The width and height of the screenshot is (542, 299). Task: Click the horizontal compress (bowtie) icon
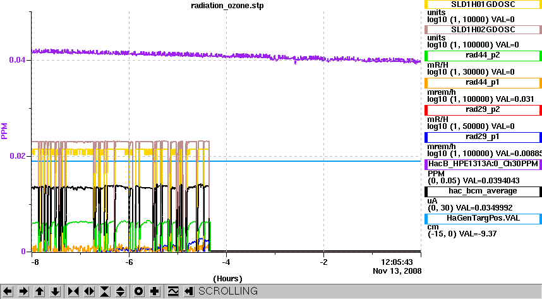pyautogui.click(x=73, y=291)
